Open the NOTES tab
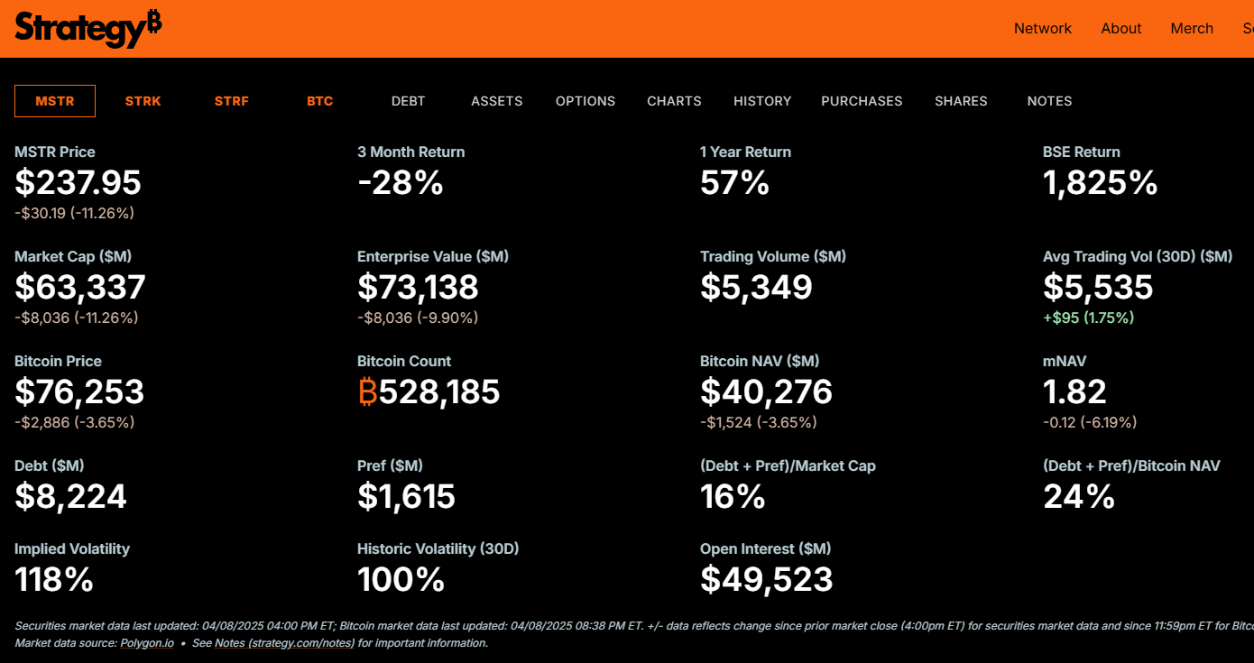Screen dimensions: 1254x663 click(x=1049, y=101)
